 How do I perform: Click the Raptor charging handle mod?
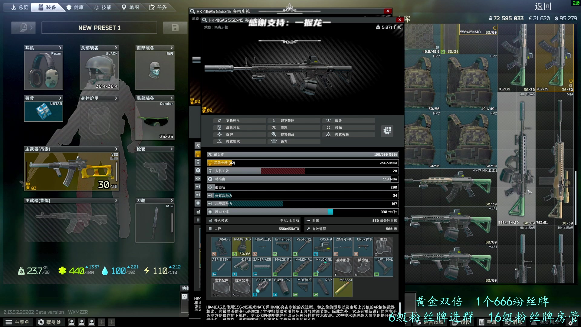point(302,247)
